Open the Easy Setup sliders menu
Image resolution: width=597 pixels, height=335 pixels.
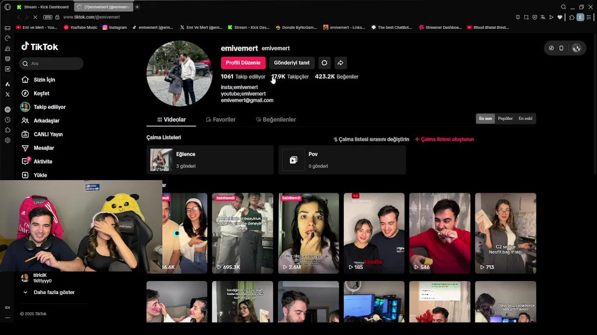590,17
